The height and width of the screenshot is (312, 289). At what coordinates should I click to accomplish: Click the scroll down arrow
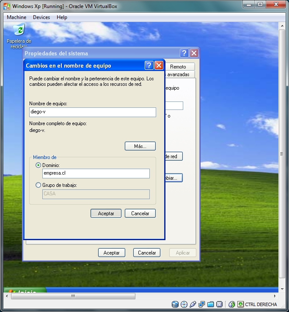point(282,289)
